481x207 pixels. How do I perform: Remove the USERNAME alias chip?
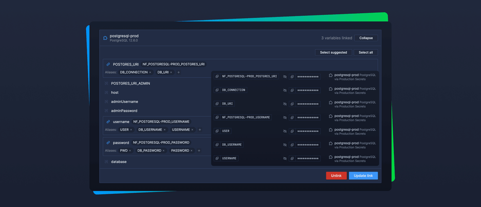click(x=193, y=130)
